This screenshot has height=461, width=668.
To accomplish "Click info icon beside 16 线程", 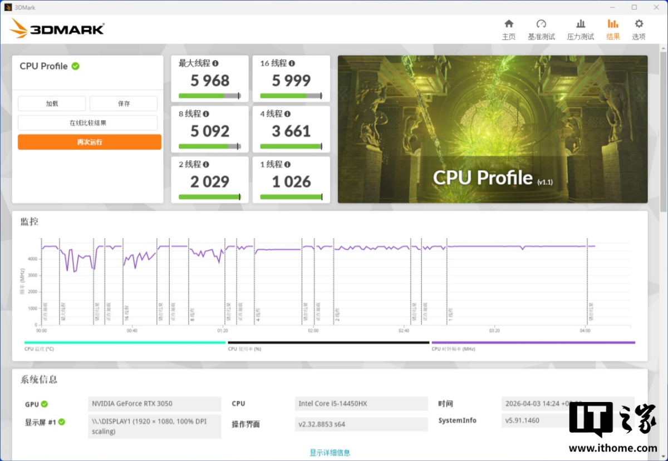I will click(x=292, y=63).
